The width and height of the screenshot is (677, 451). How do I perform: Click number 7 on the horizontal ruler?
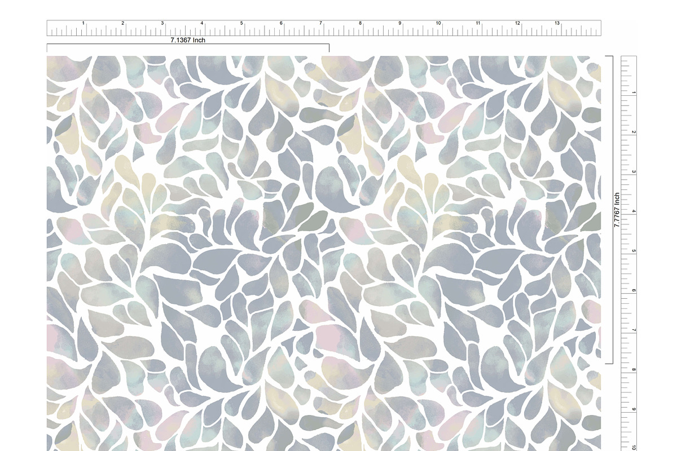pos(320,23)
